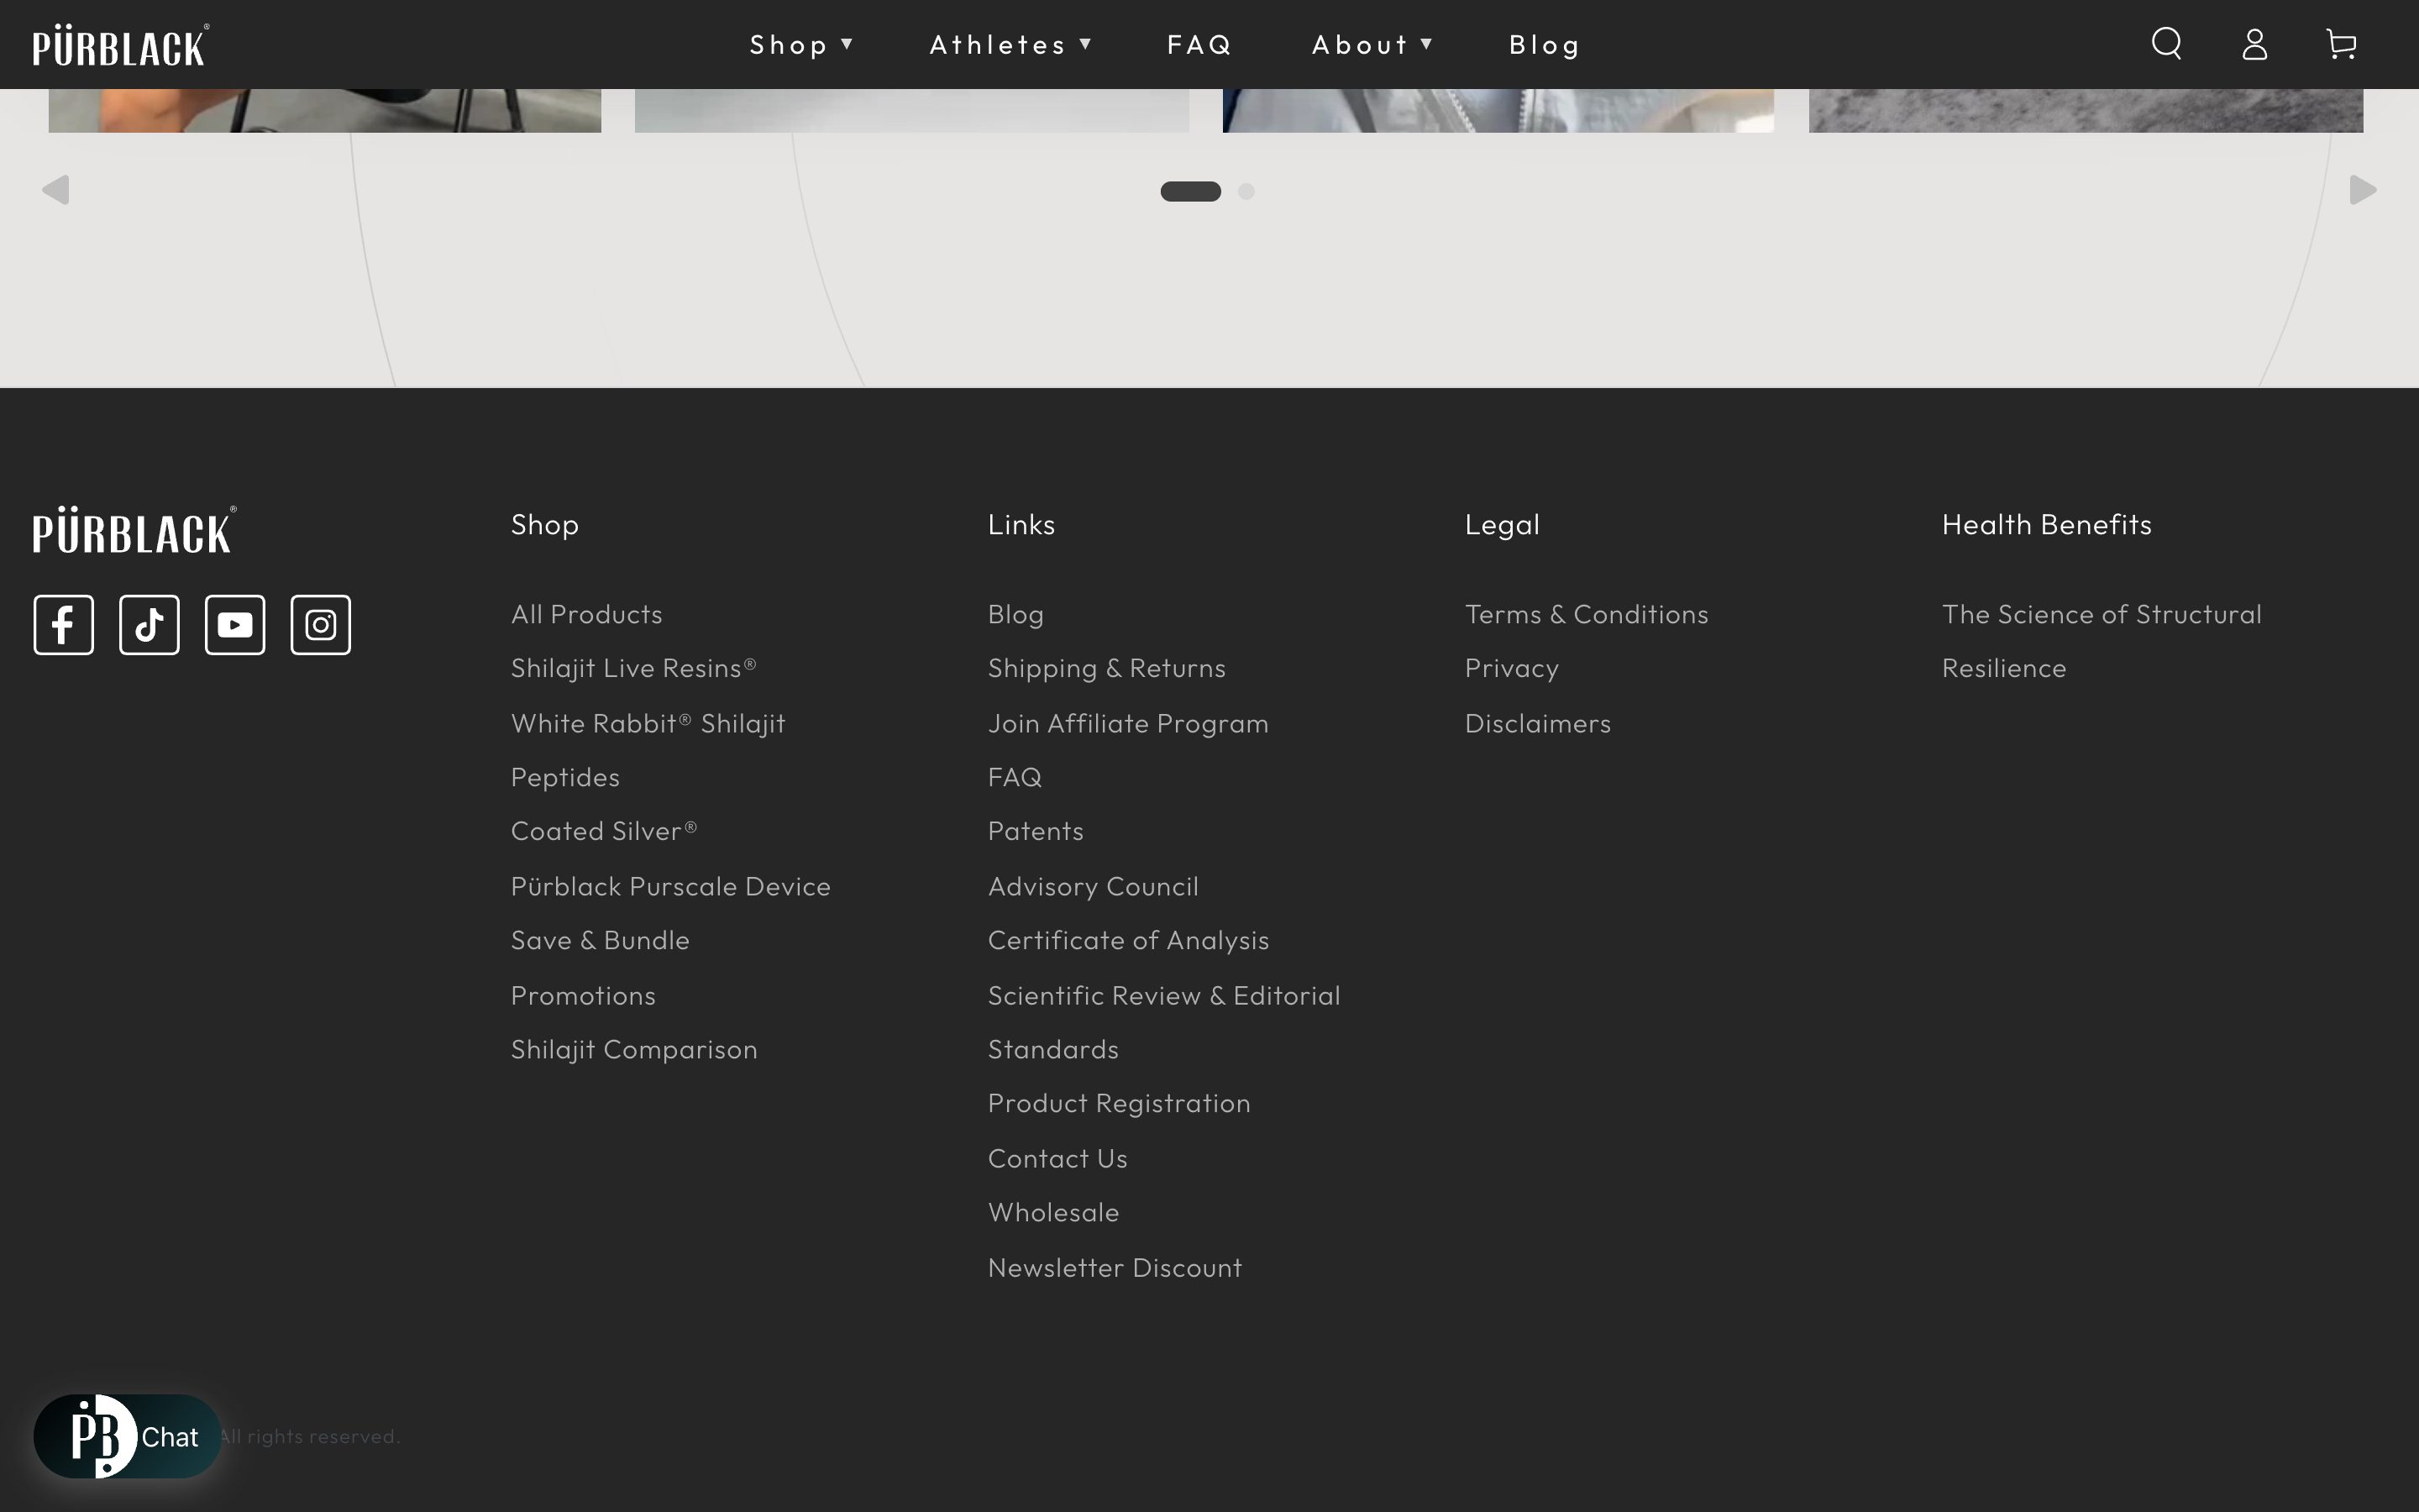
Task: Open Coated Silver link
Action: [604, 831]
